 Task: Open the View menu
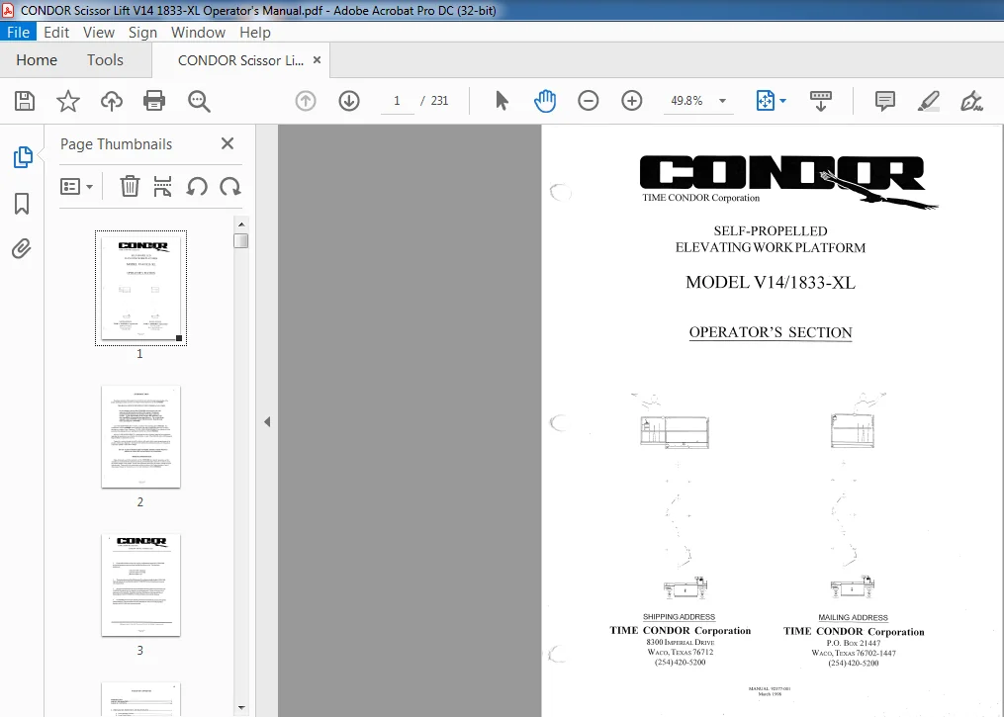[99, 32]
